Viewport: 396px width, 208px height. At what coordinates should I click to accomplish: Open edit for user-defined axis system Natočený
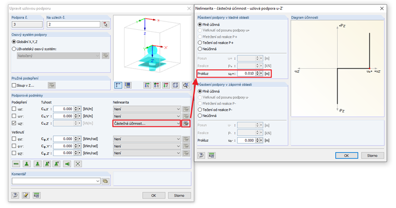pyautogui.click(x=105, y=56)
